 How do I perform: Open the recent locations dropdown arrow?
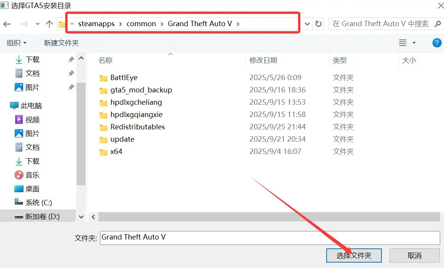tap(37, 24)
